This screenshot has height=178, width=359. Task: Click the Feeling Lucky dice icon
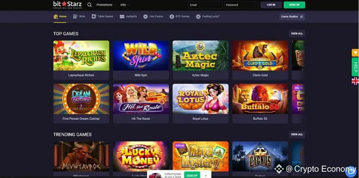coord(198,17)
